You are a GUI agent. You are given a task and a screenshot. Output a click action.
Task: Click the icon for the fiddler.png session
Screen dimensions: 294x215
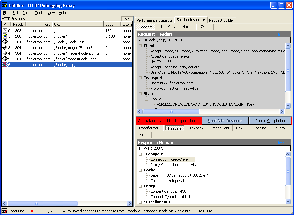5,59
